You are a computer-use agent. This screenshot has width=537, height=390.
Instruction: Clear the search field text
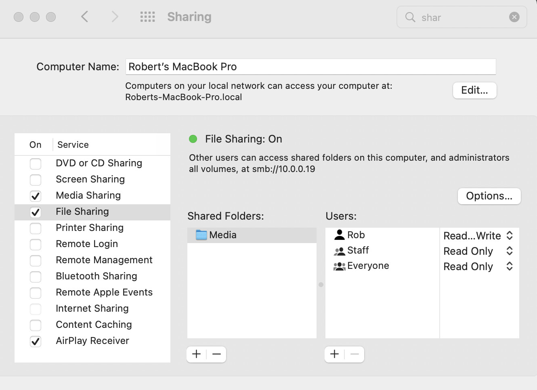click(514, 17)
